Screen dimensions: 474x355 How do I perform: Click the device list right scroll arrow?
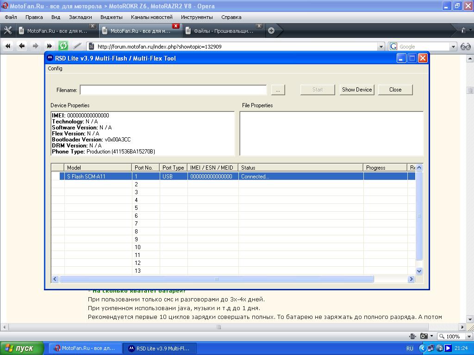pyautogui.click(x=411, y=279)
